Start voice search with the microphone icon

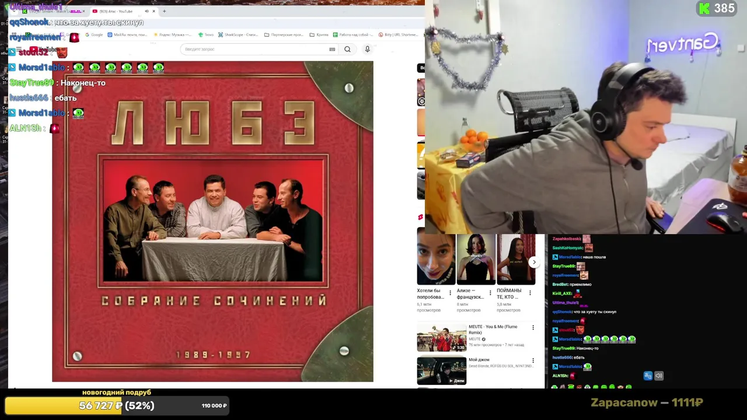pos(367,50)
